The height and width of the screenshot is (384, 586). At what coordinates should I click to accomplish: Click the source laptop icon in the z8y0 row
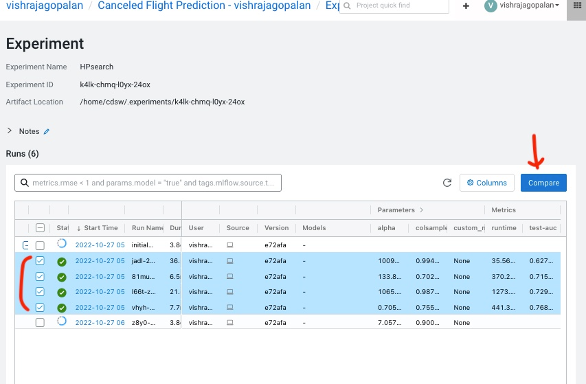230,323
